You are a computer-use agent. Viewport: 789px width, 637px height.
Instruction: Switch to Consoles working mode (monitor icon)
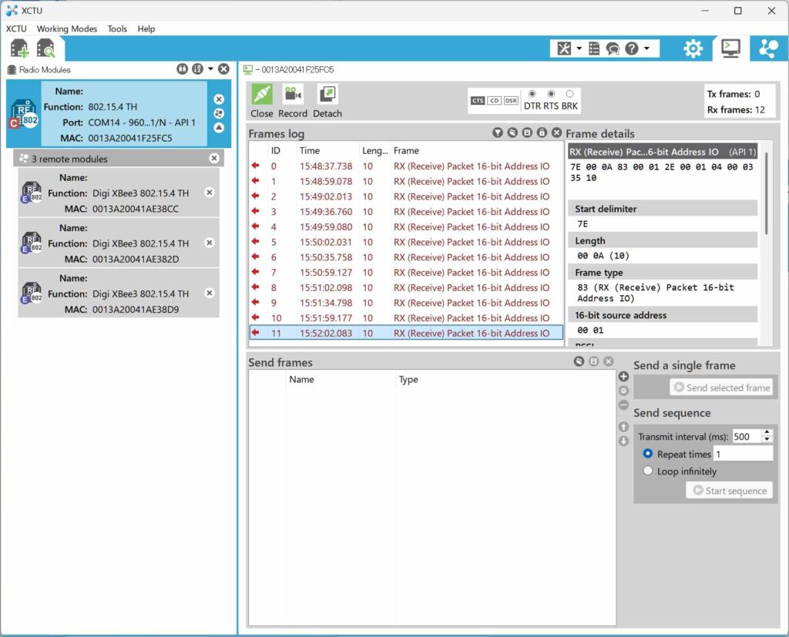[x=730, y=49]
